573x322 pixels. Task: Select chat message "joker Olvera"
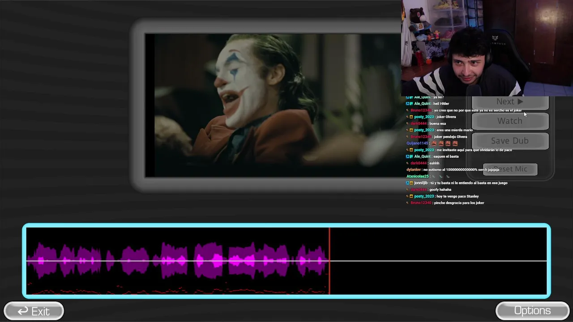tap(446, 117)
